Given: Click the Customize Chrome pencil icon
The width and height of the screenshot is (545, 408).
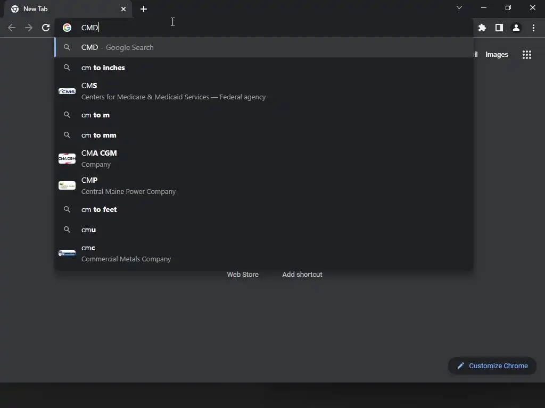Looking at the screenshot, I should tap(460, 365).
